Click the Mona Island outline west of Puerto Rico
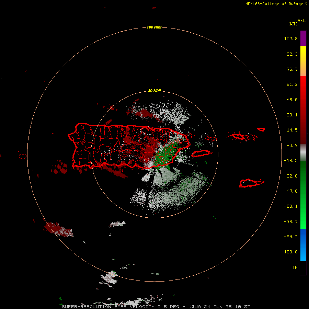The height and width of the screenshot is (309, 309). tap(23, 157)
